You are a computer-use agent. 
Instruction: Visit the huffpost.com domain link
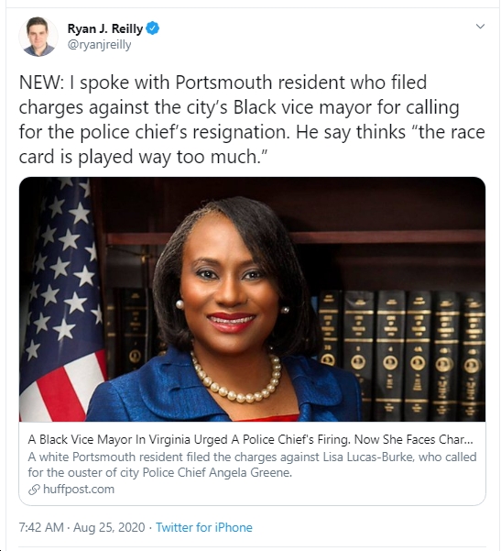click(x=79, y=490)
